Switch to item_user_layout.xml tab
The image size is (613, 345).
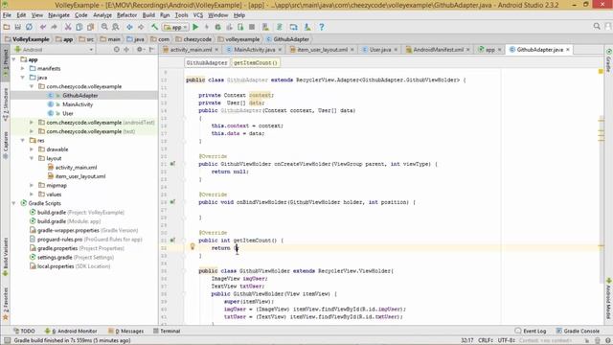tap(322, 50)
